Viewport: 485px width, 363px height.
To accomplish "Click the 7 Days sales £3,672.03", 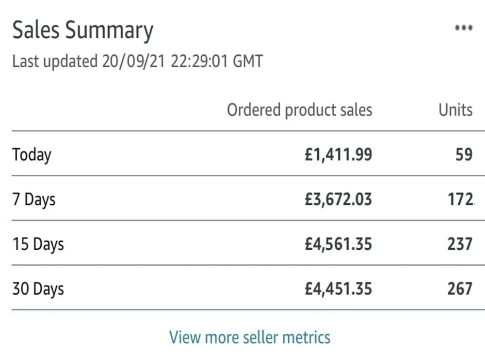I will click(x=338, y=199).
